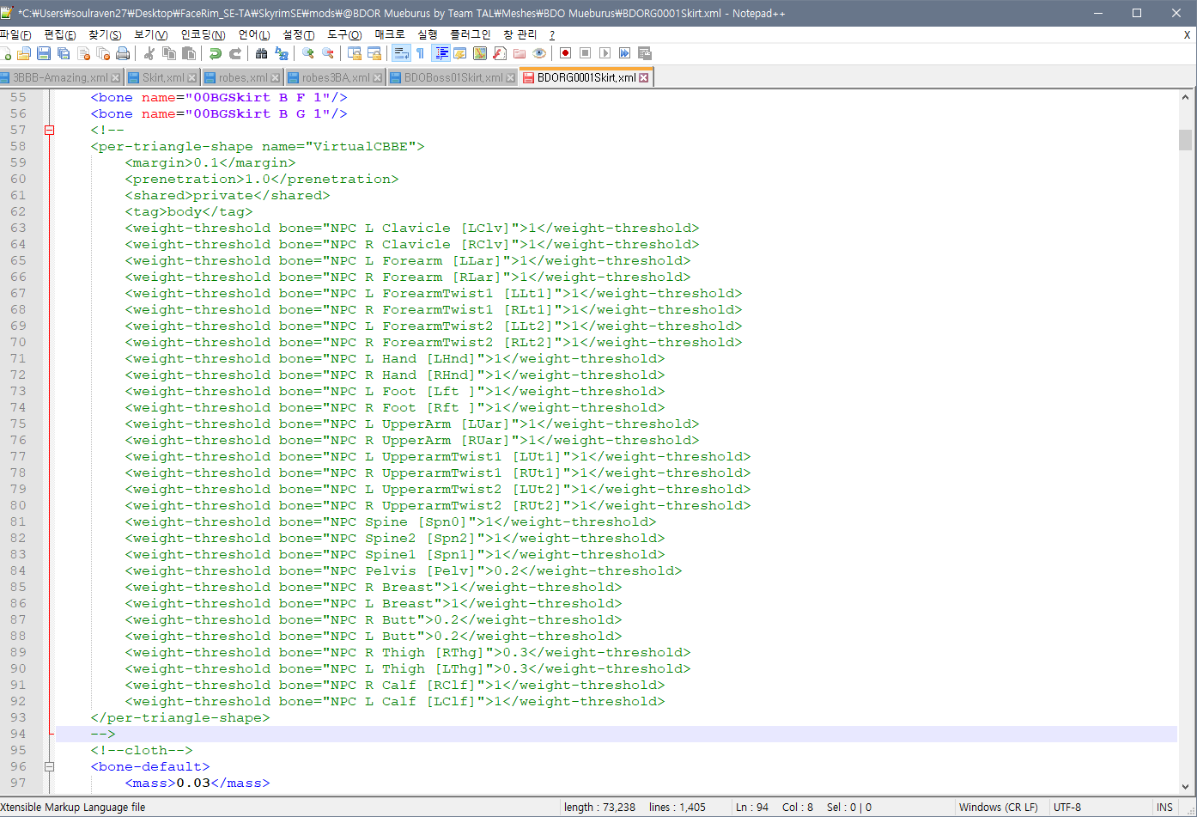Click the Close All documents icon
This screenshot has height=817, width=1197.
point(103,53)
